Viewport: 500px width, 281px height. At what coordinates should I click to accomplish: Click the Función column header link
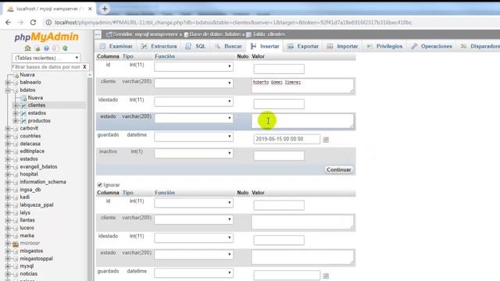pos(165,56)
